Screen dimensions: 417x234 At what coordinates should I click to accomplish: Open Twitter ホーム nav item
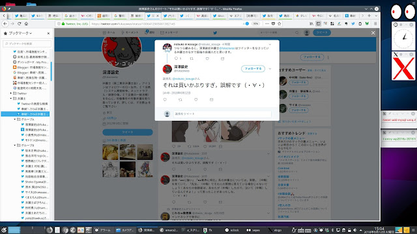coord(109,32)
